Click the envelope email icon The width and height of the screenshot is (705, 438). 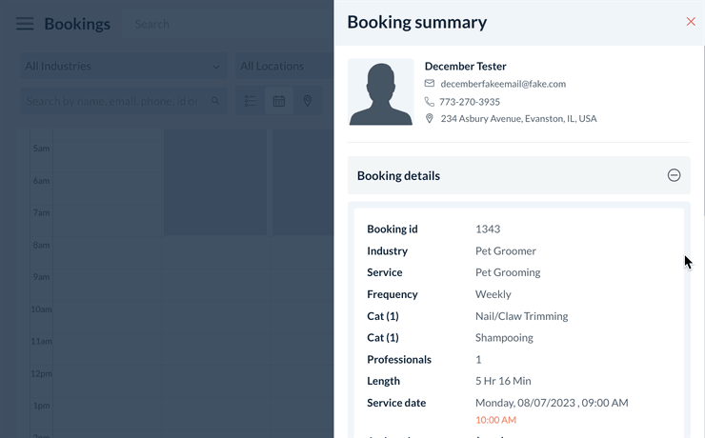coord(430,84)
